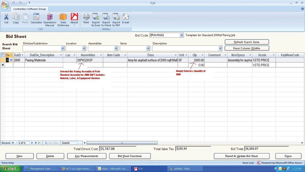
Task: Click the Refresh Search Items button
Action: pos(247,42)
